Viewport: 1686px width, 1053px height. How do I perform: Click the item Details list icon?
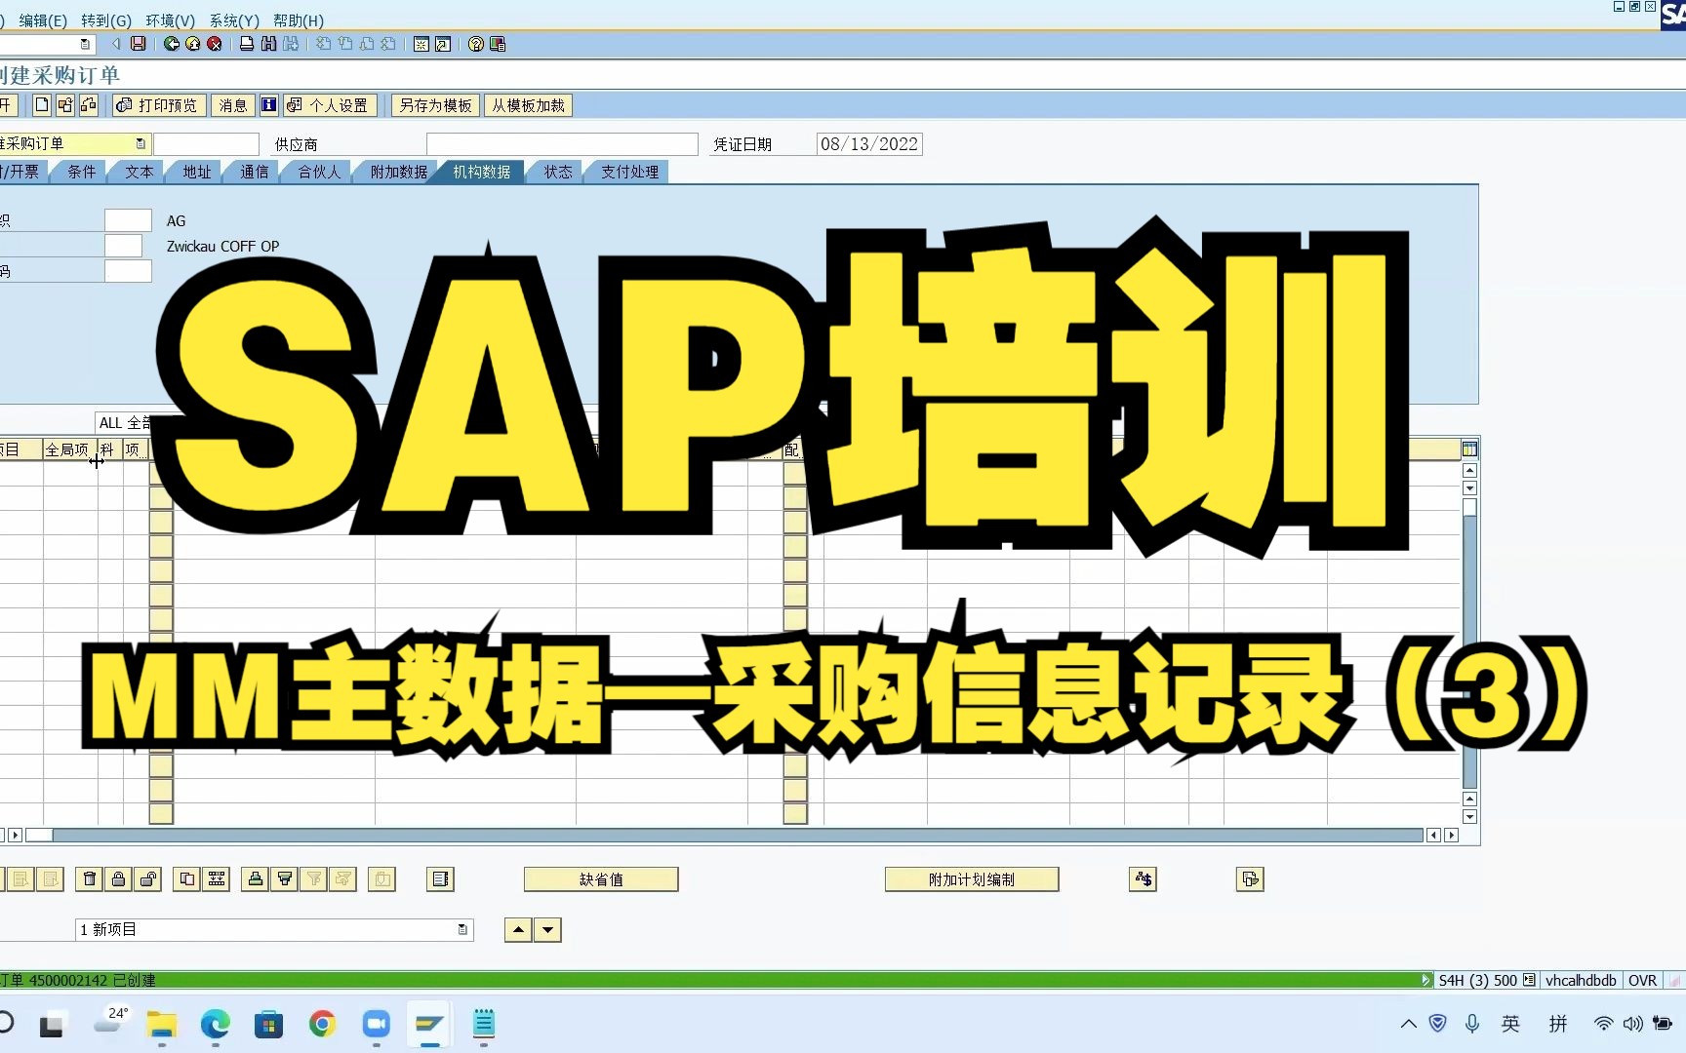click(441, 879)
